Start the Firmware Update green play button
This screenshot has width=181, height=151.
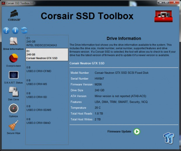(x=137, y=132)
